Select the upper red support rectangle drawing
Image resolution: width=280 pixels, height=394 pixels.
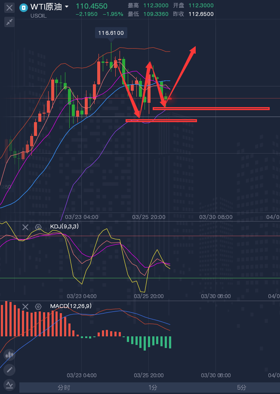[211, 108]
